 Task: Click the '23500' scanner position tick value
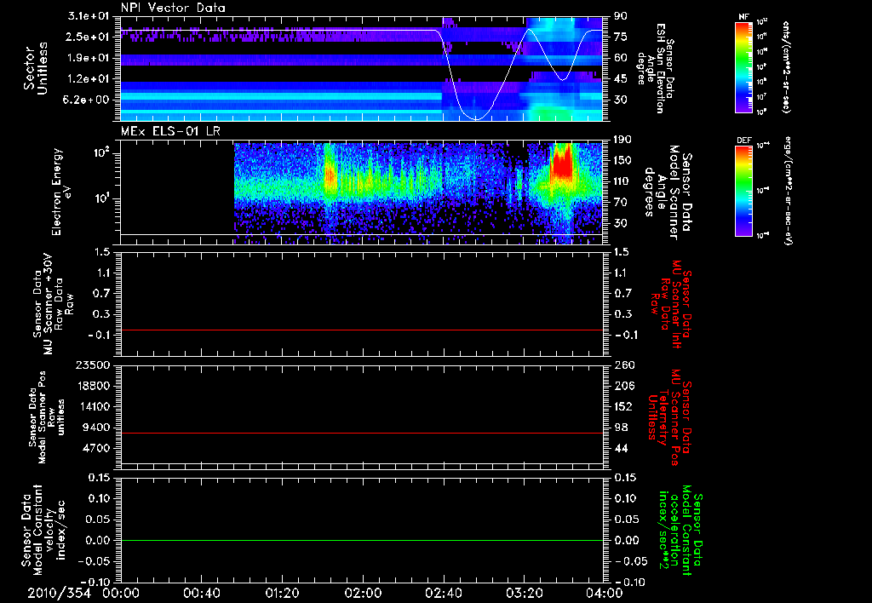tap(92, 365)
